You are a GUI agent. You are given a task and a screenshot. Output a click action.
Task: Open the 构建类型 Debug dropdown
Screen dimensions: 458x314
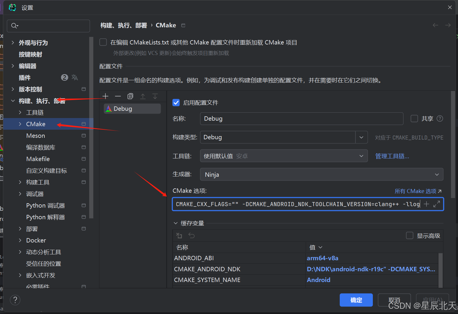coord(362,137)
